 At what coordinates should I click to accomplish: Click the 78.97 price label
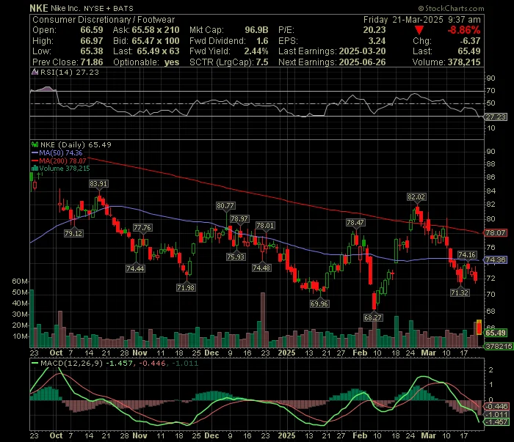click(239, 219)
